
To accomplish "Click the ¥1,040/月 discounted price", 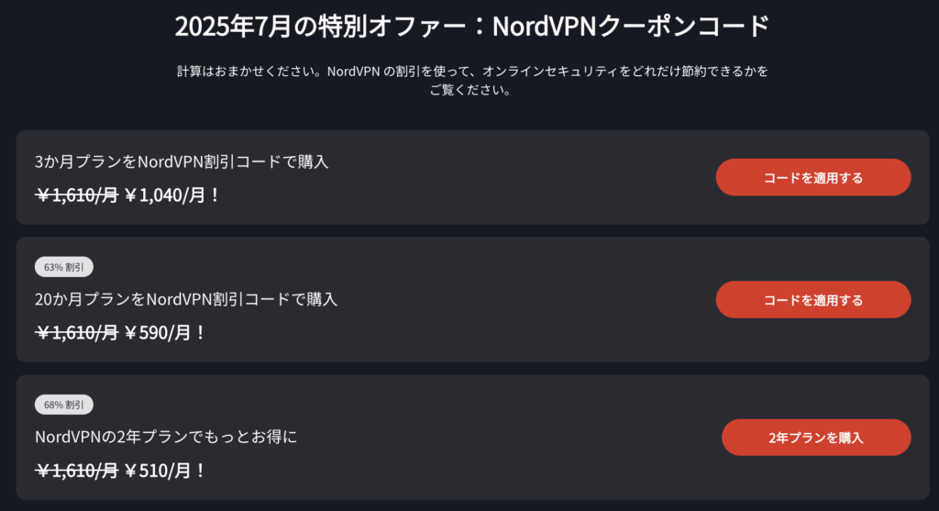I will tap(172, 194).
